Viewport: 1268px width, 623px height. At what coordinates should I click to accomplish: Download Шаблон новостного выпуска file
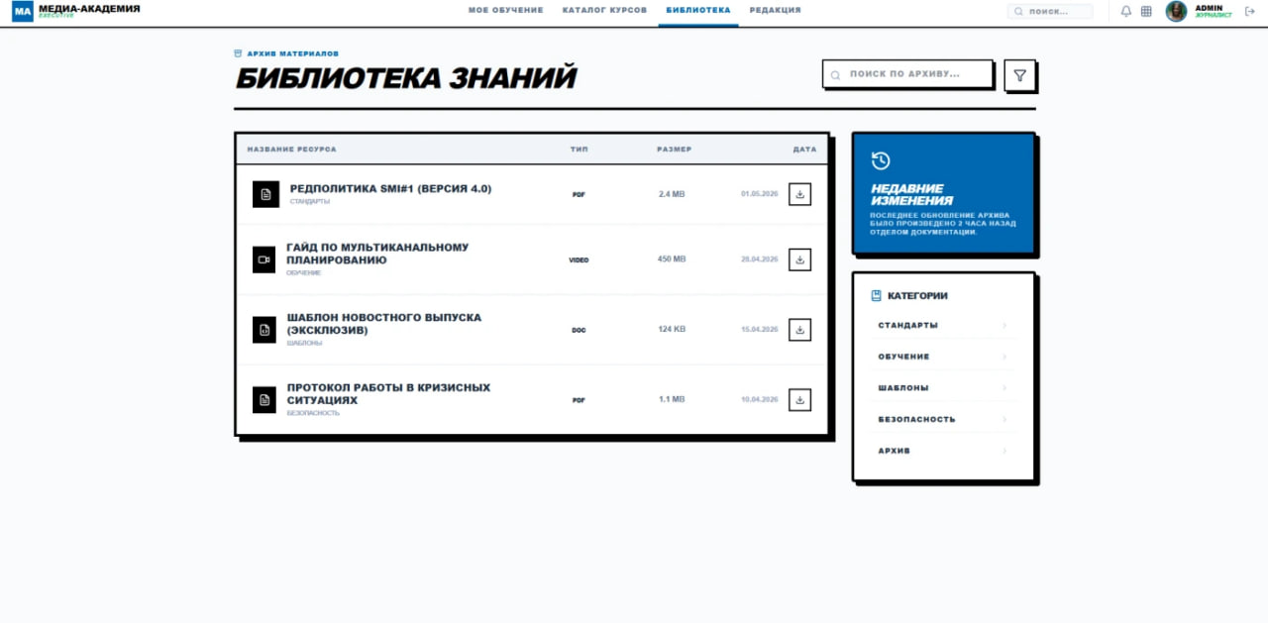coord(799,330)
